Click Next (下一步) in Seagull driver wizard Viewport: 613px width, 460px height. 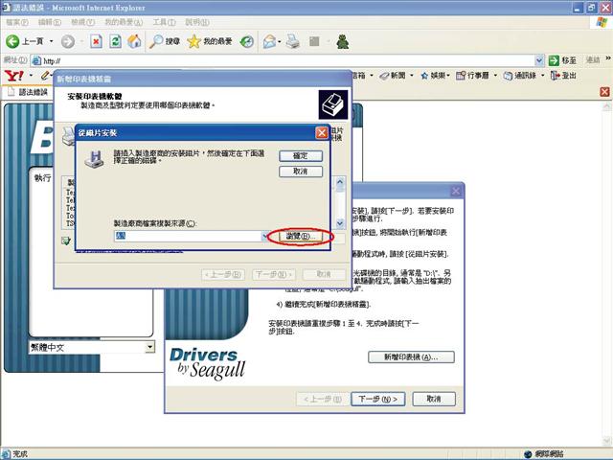(377, 399)
